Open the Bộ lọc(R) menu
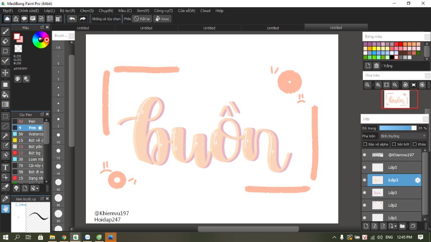This screenshot has width=431, height=242. [x=67, y=11]
